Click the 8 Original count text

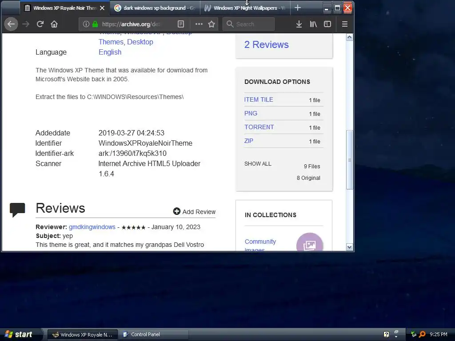[x=308, y=178]
